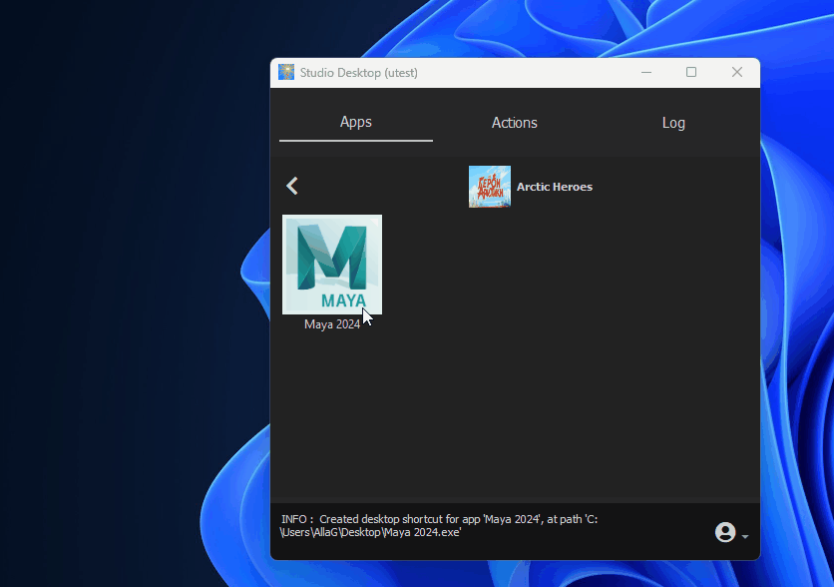Go back using the left chevron arrow
The height and width of the screenshot is (587, 834).
[292, 186]
